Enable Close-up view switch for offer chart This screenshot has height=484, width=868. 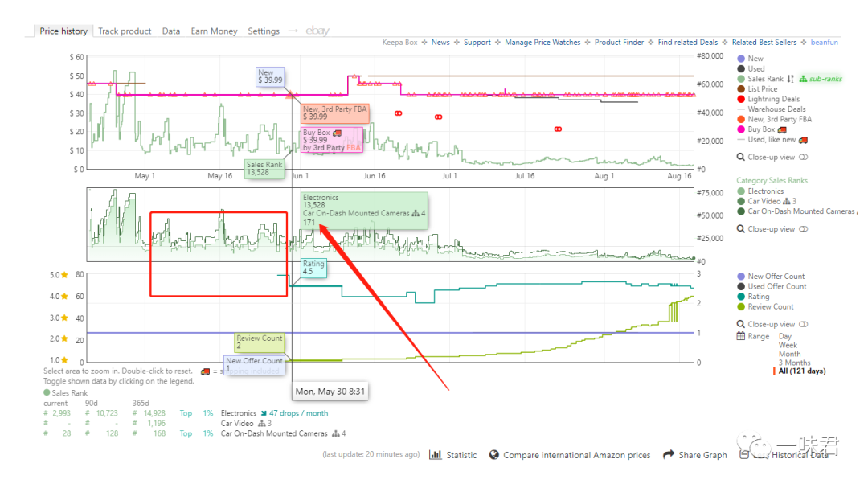coord(803,325)
